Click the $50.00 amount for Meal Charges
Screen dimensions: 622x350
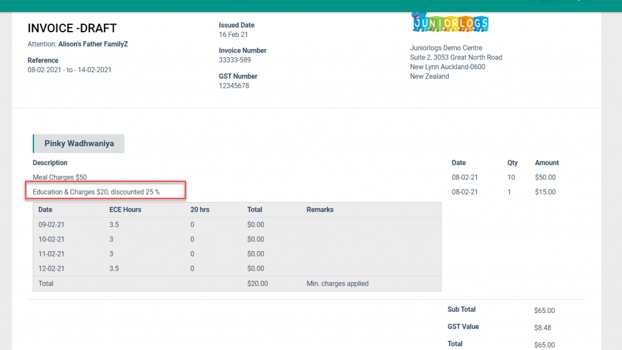coord(545,177)
